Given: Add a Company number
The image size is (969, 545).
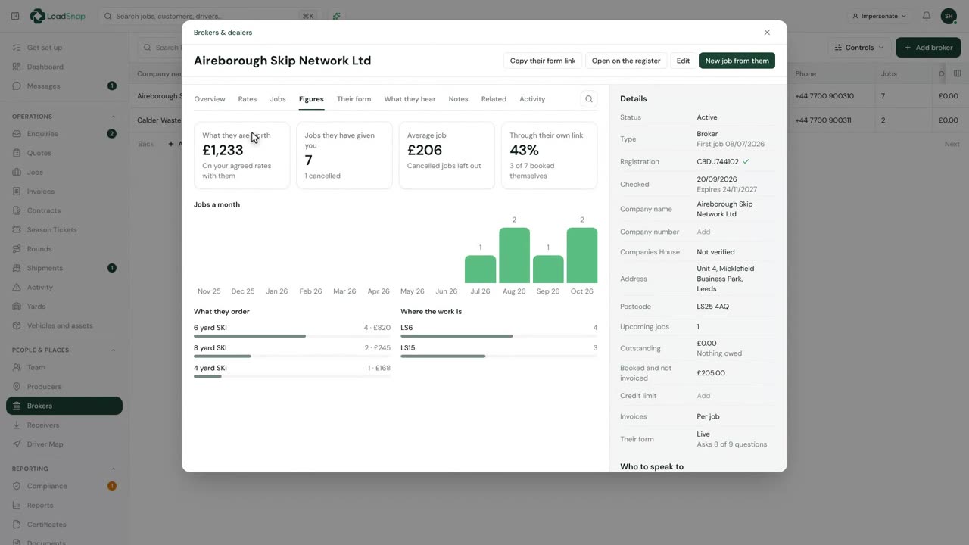Looking at the screenshot, I should (703, 232).
